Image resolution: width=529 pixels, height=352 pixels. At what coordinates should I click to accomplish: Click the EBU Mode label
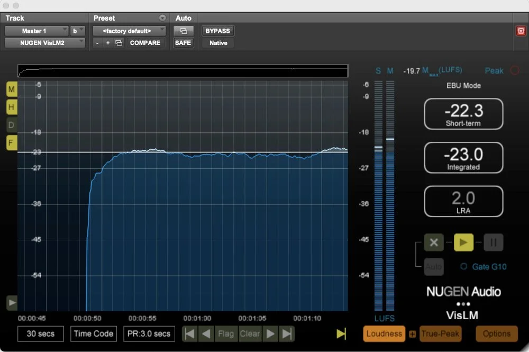click(x=463, y=85)
